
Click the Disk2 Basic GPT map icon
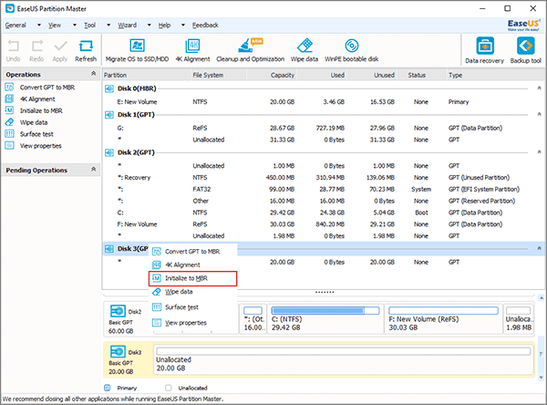tap(118, 311)
